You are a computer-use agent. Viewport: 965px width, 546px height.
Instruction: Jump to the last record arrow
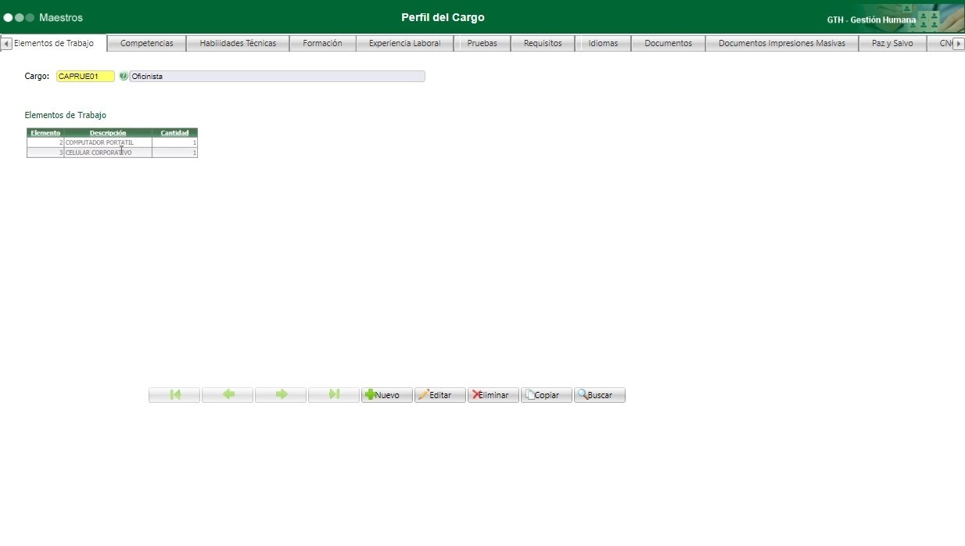click(x=334, y=395)
